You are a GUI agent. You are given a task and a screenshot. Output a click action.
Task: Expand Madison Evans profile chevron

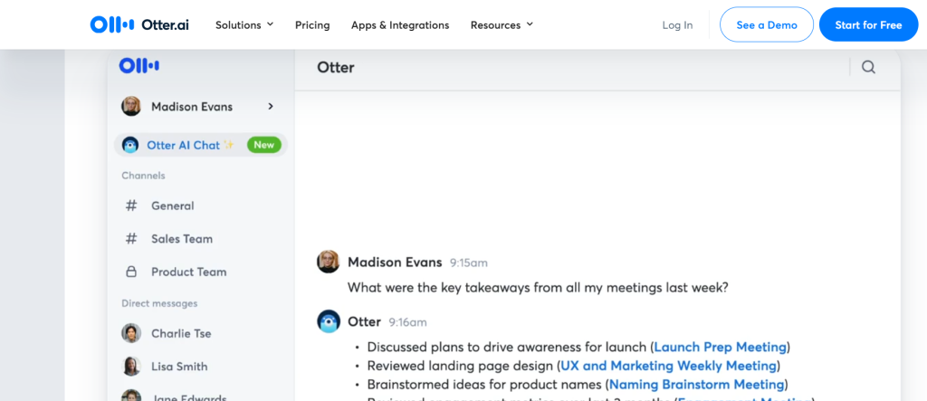(x=271, y=107)
